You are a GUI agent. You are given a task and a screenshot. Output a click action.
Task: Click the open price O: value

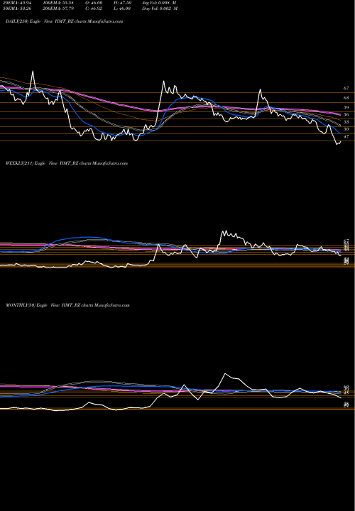coord(94,3)
